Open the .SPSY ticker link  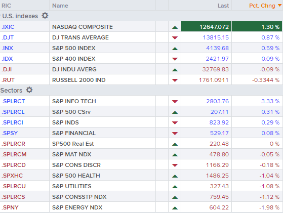tap(10, 133)
